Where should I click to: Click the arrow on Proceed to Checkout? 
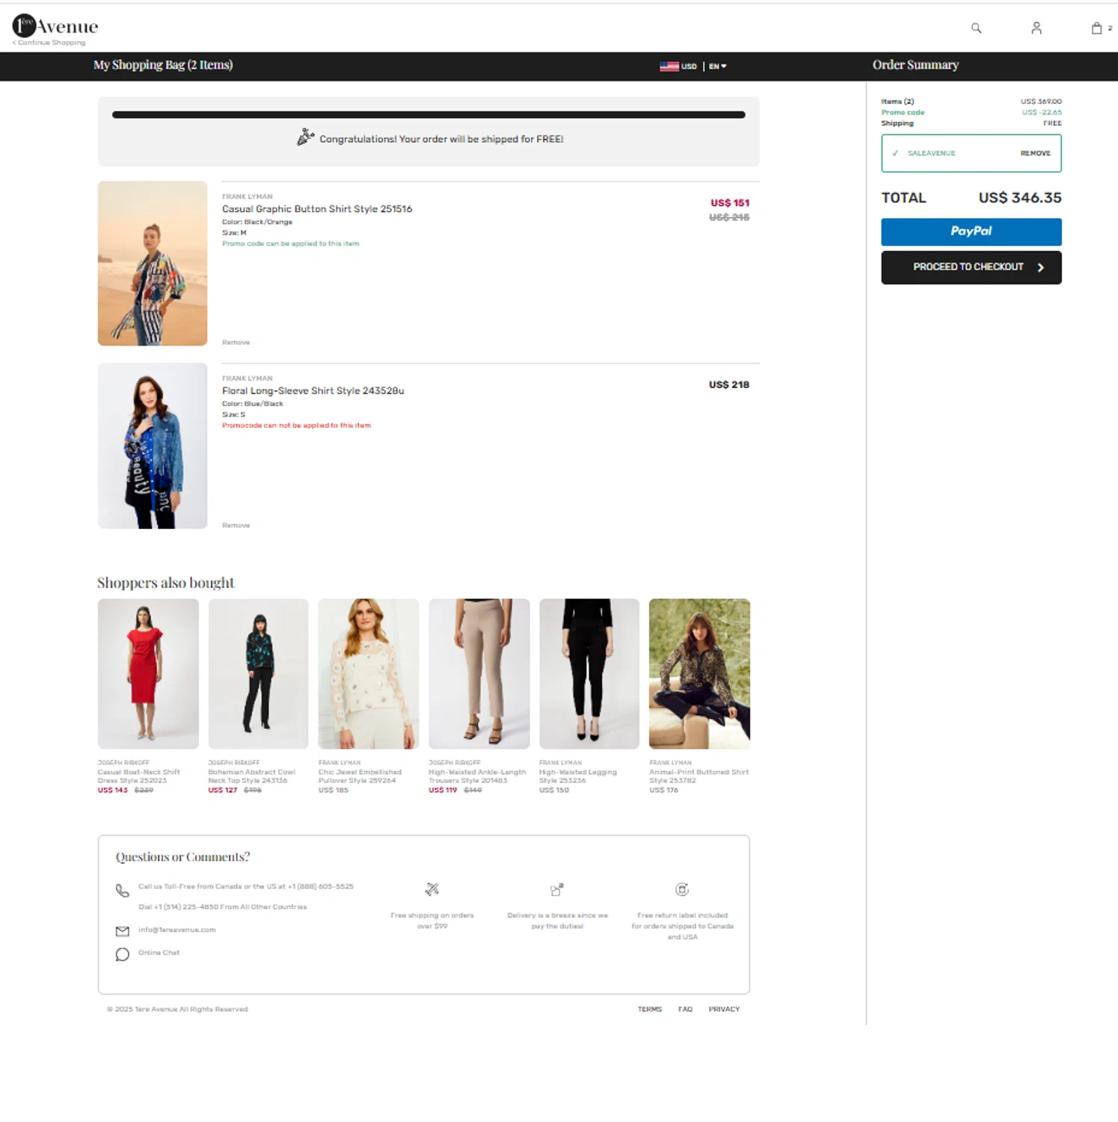click(x=1040, y=267)
